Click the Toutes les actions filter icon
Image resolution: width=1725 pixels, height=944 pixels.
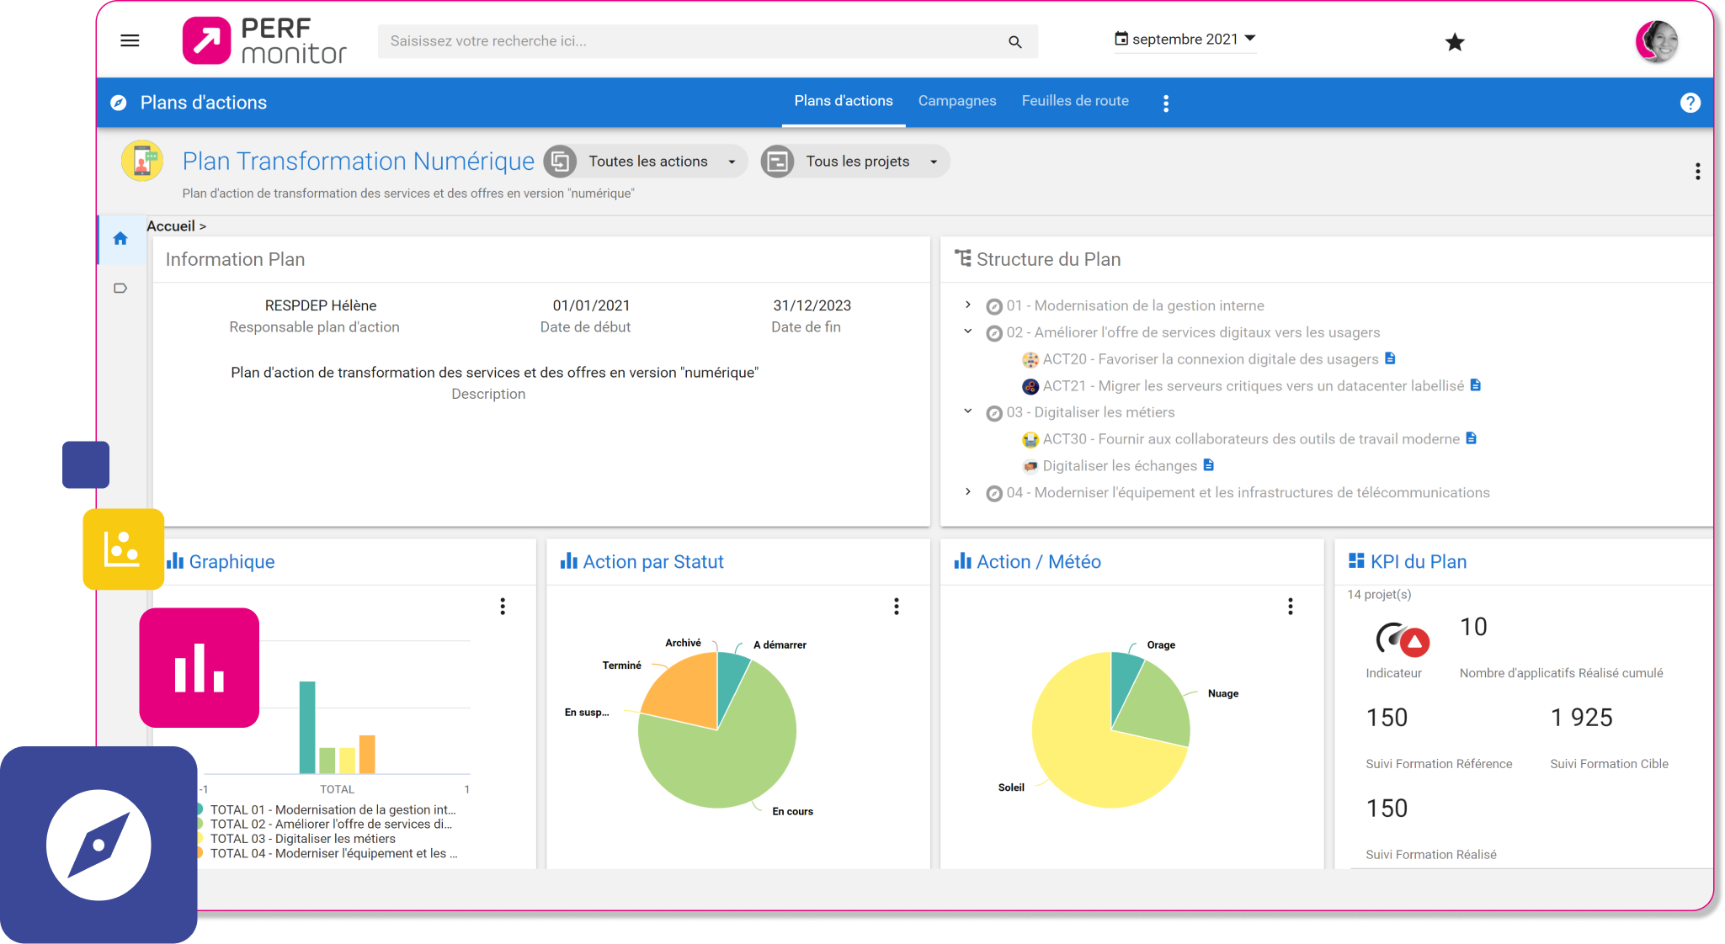pos(561,162)
